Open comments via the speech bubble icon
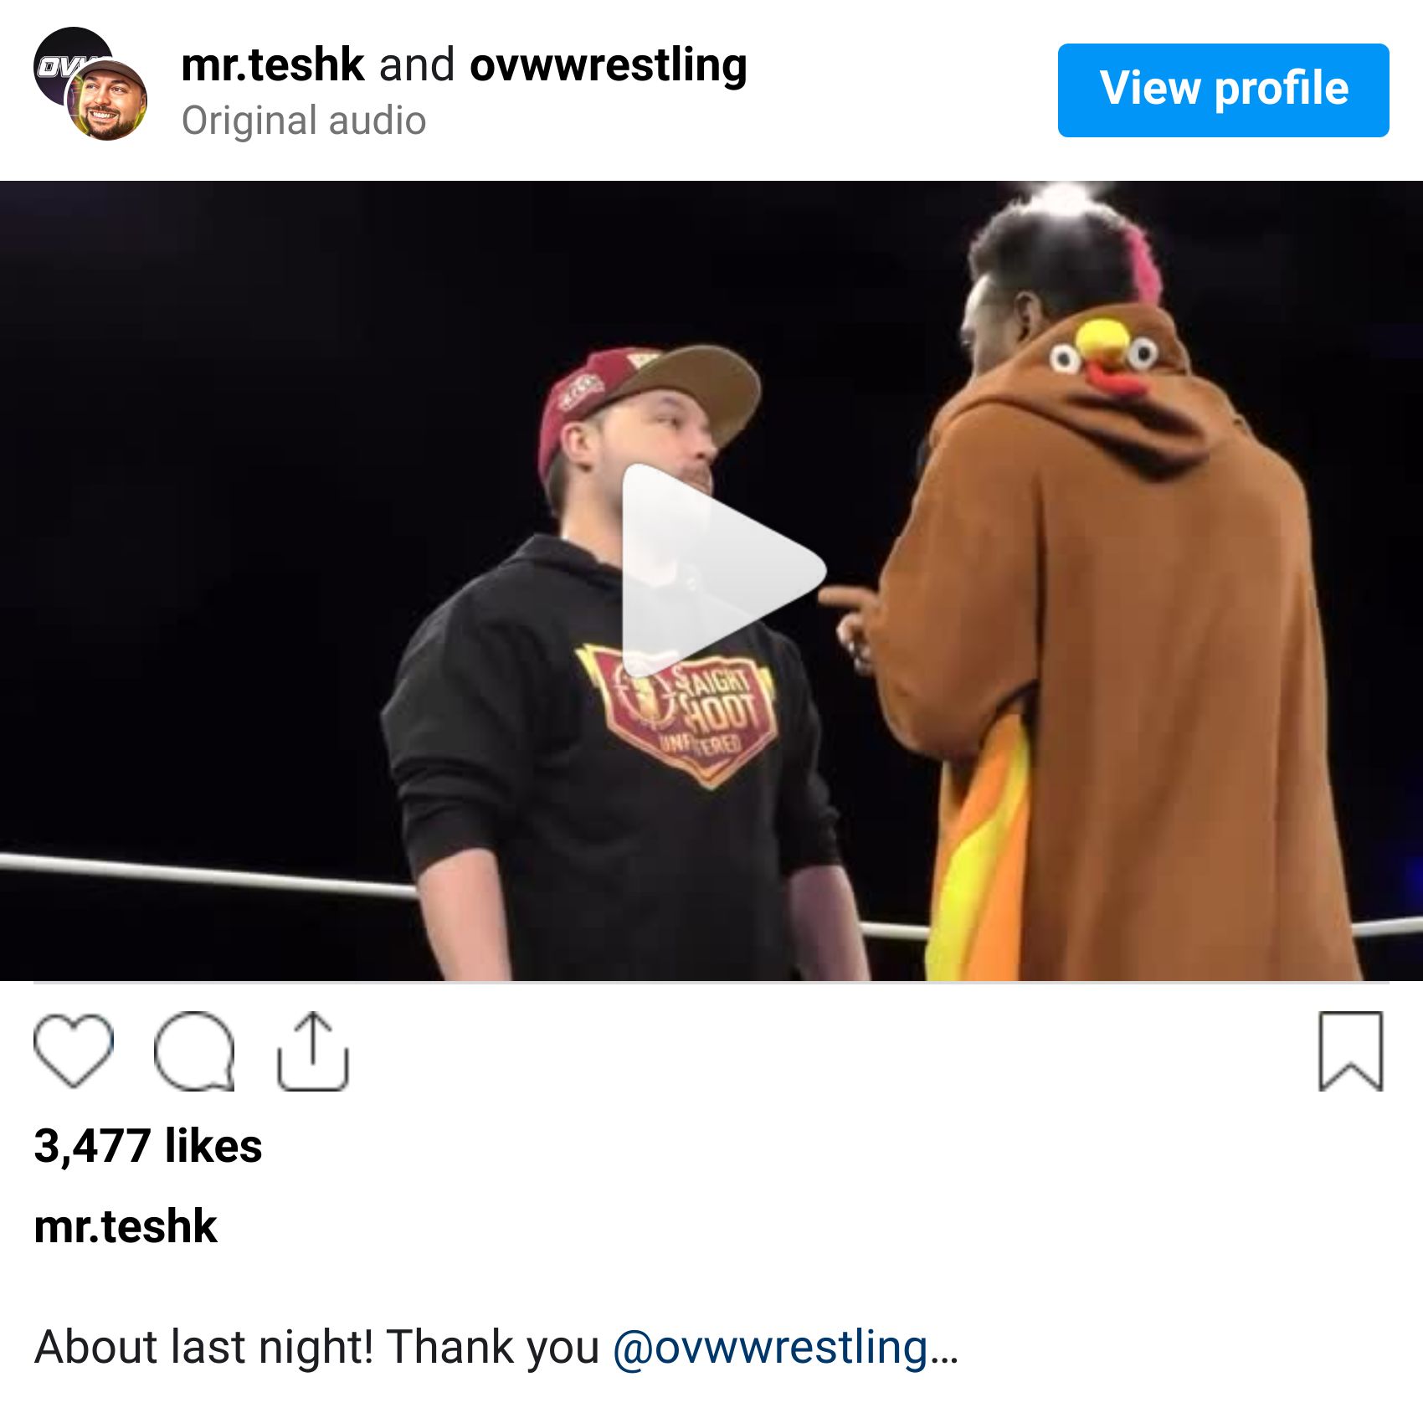 click(x=194, y=1051)
